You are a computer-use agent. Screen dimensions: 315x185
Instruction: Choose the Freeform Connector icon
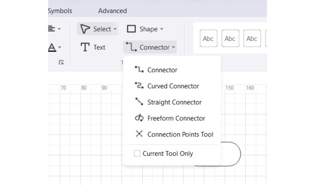[139, 118]
